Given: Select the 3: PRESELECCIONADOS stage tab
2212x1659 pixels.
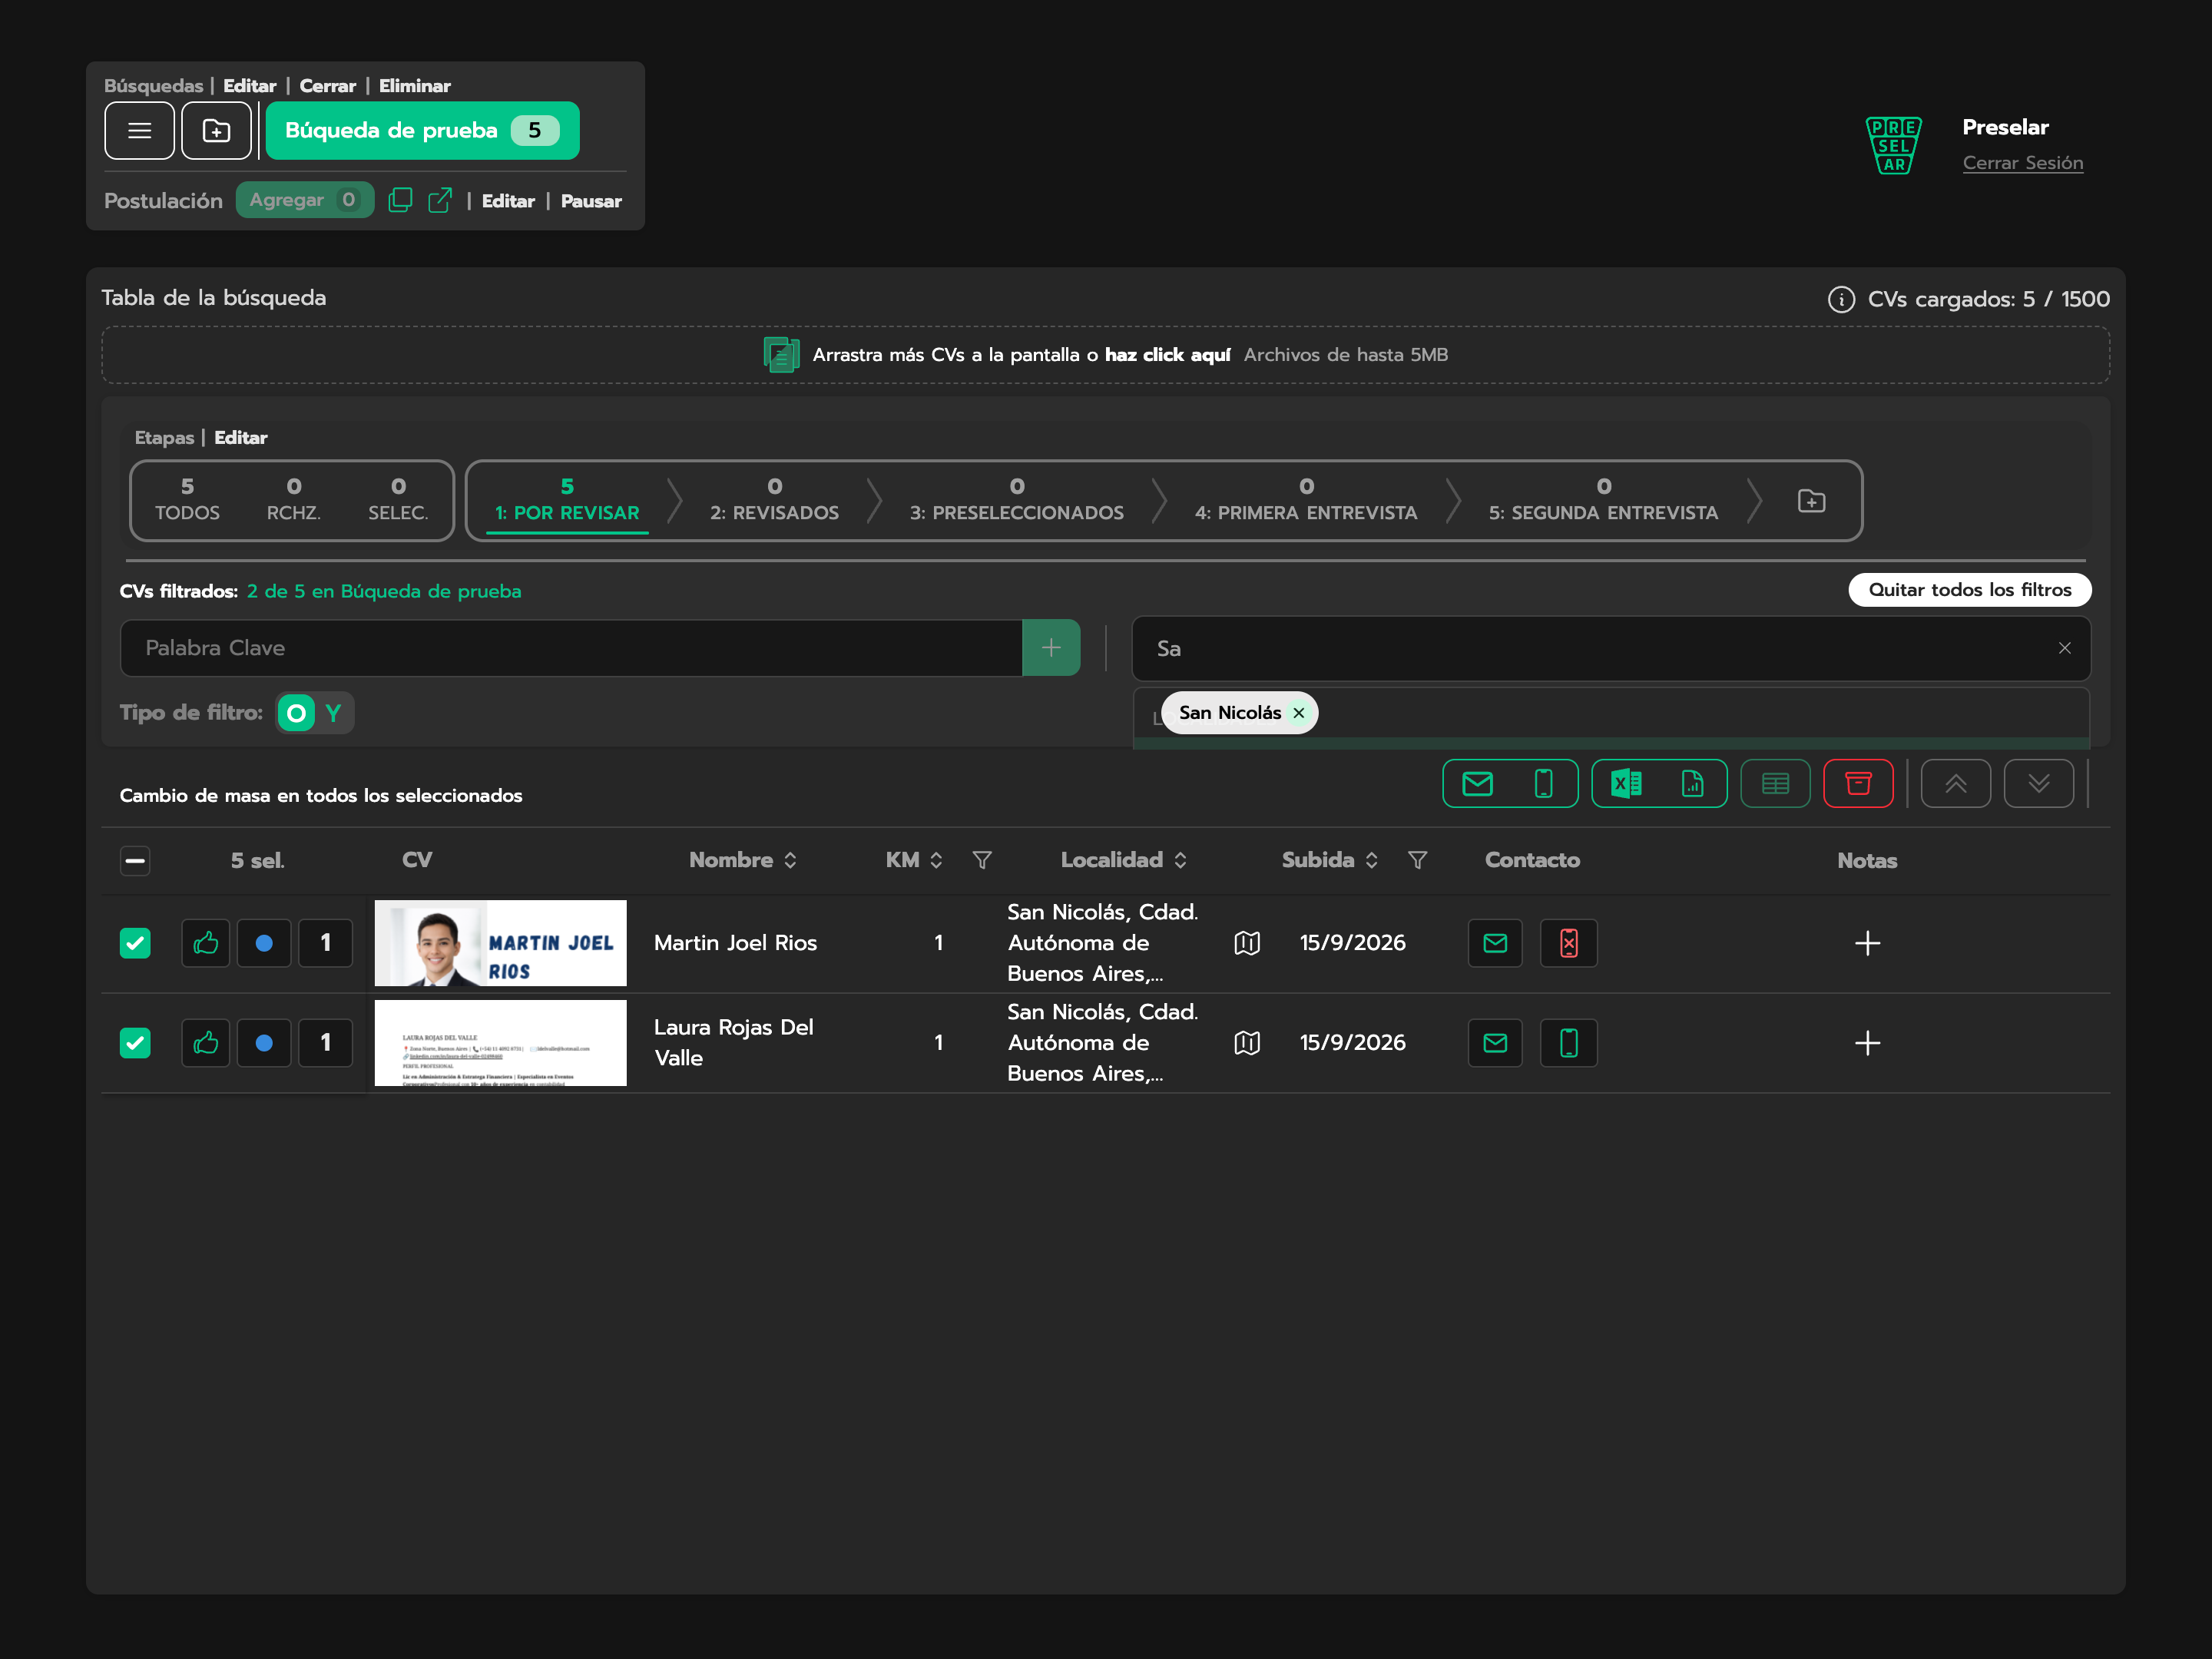Looking at the screenshot, I should click(x=1016, y=500).
